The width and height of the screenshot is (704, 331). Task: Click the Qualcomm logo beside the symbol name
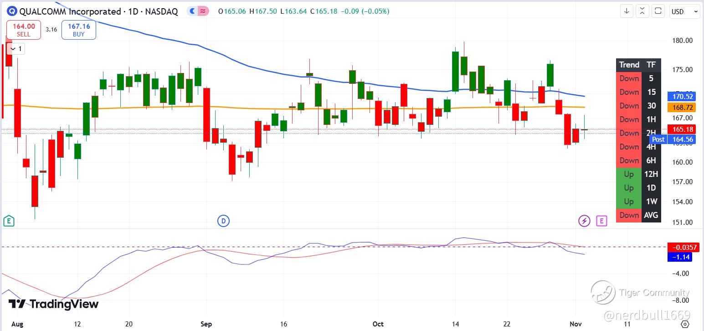tap(13, 11)
